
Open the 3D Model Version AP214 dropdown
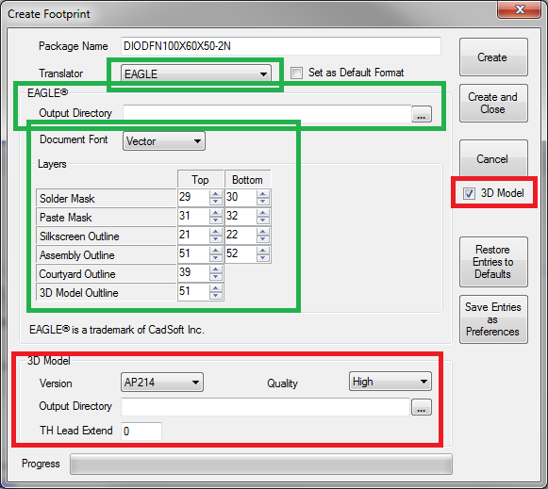click(x=162, y=383)
